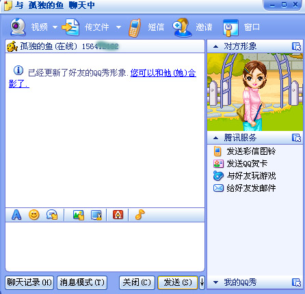
Task: Click the music note icon
Action: 140,214
